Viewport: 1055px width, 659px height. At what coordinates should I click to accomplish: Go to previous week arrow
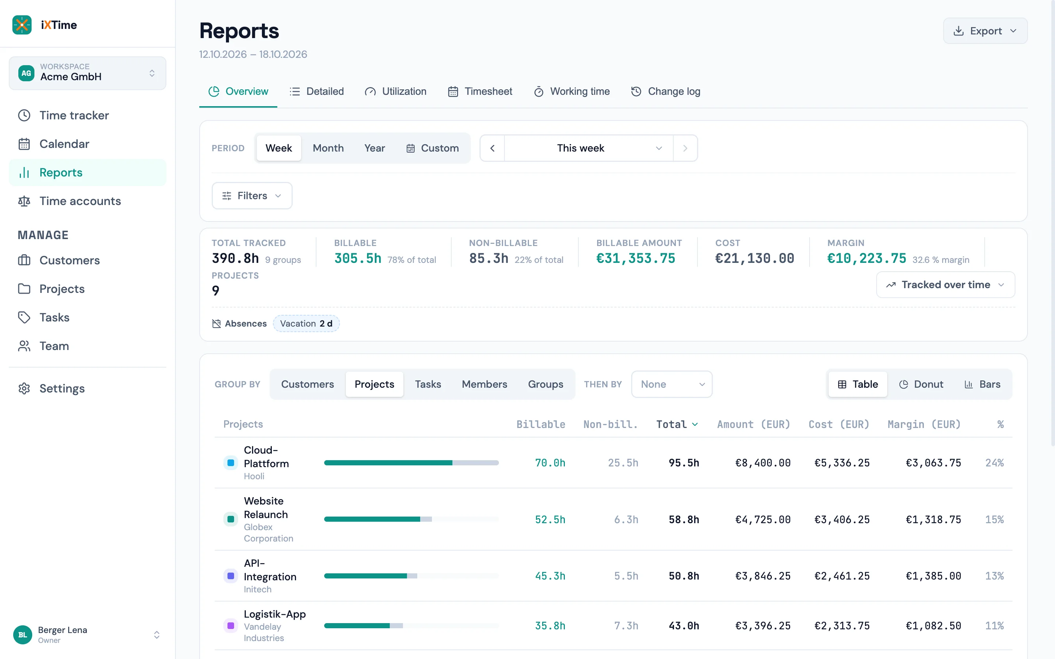point(492,148)
